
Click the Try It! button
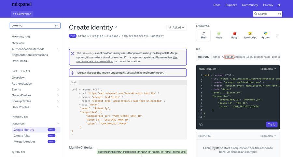click(272, 125)
